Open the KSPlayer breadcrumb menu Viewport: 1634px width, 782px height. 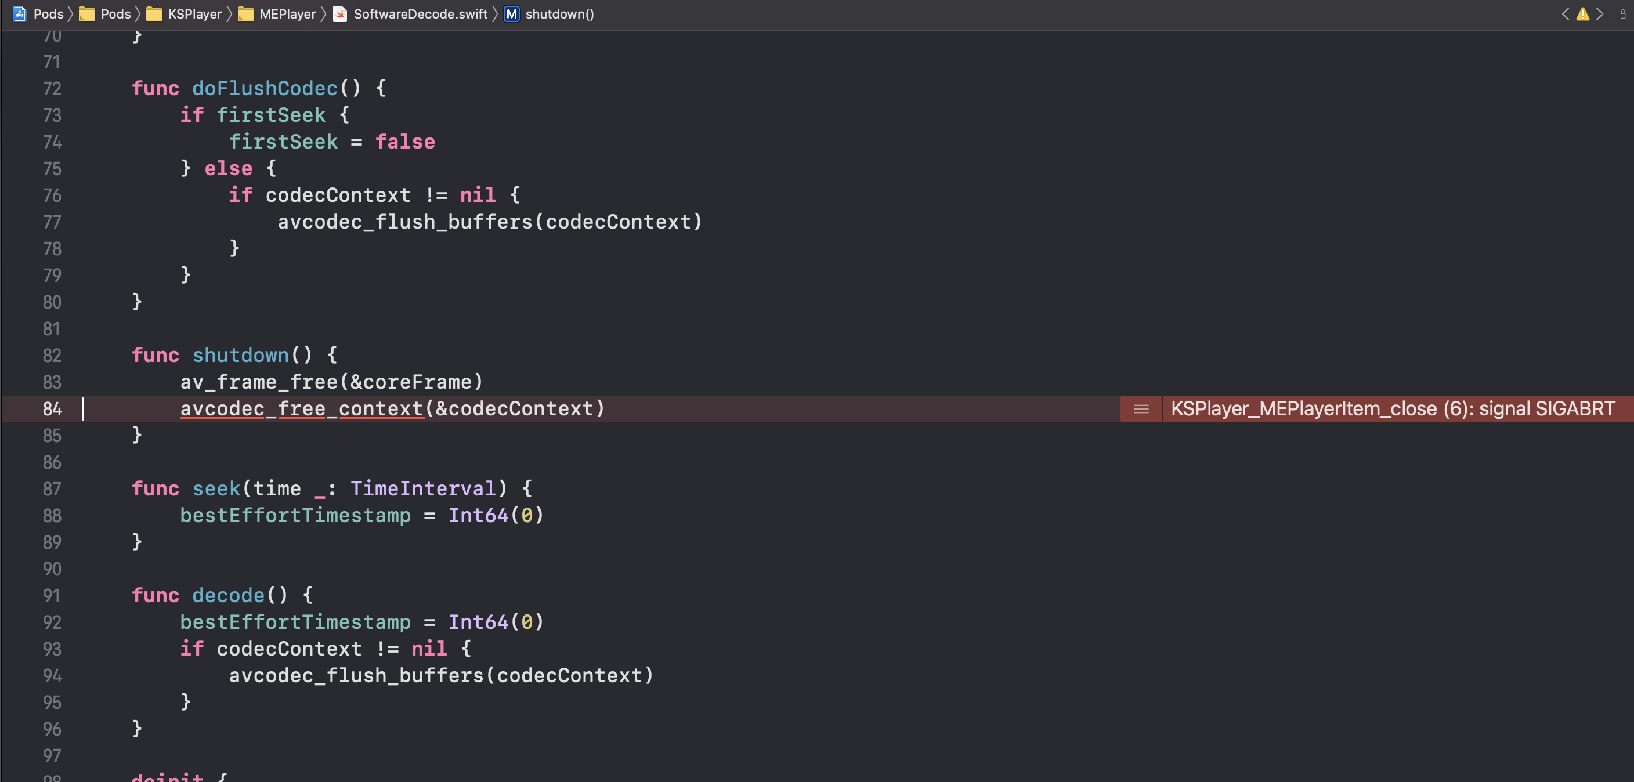(194, 14)
